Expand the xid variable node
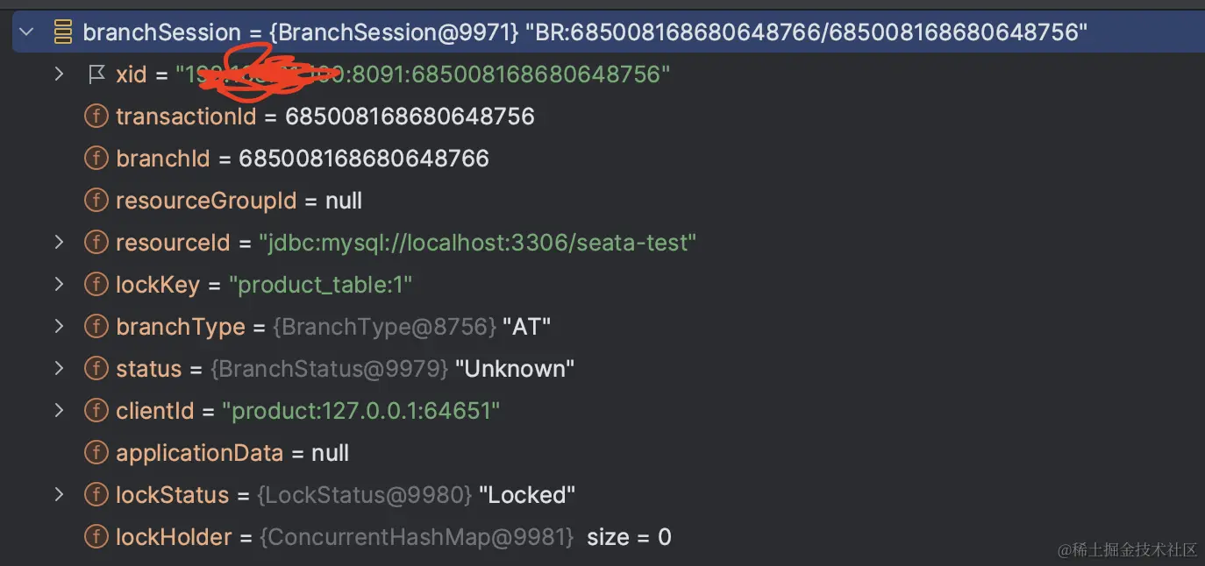The width and height of the screenshot is (1205, 566). point(59,74)
